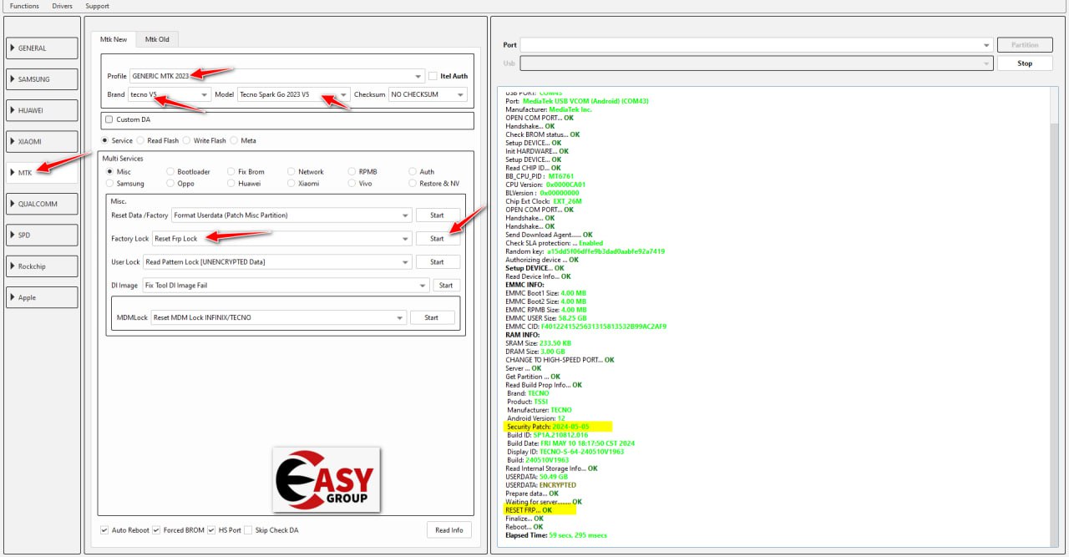The height and width of the screenshot is (557, 1069).
Task: Open the SPD sidebar section
Action: pyautogui.click(x=43, y=235)
